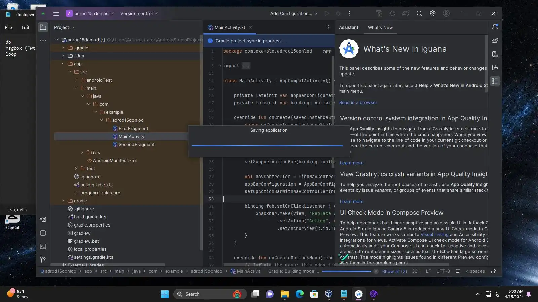Screen dimensions: 538x302
Task: Open IDE settings gear in toolbar
Action: [x=433, y=13]
